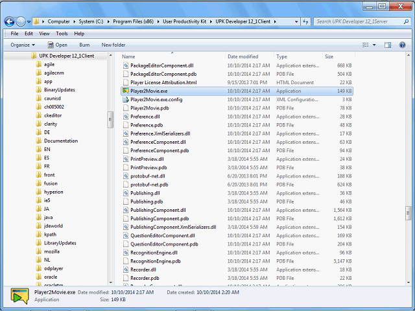Viewport: 415px width, 311px height.
Task: Open the Organize dropdown
Action: point(23,45)
